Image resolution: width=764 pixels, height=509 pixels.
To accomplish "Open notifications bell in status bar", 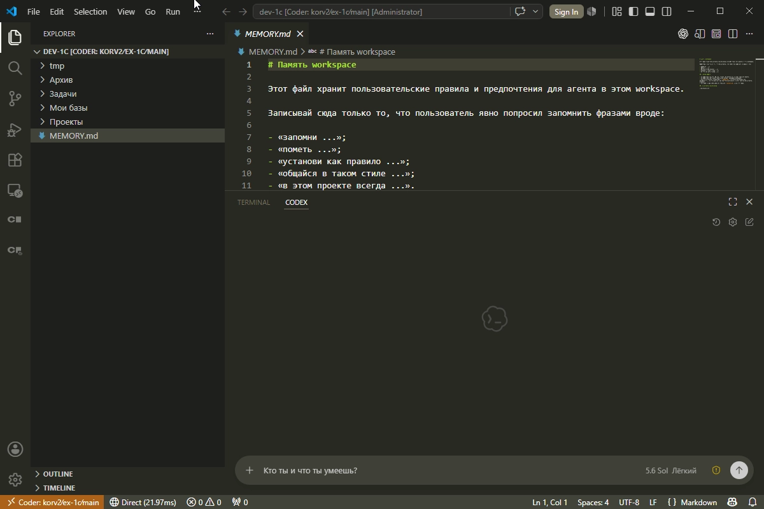I will 753,502.
